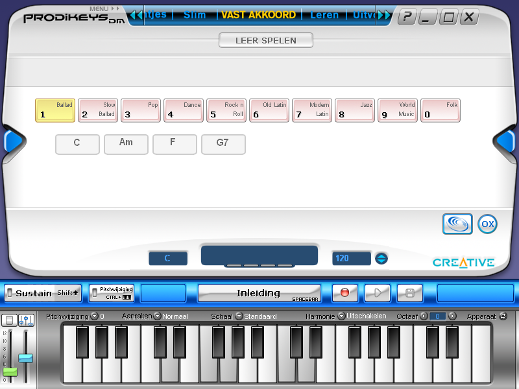This screenshot has width=519, height=389.
Task: Click the save floppy disk icon
Action: point(410,293)
